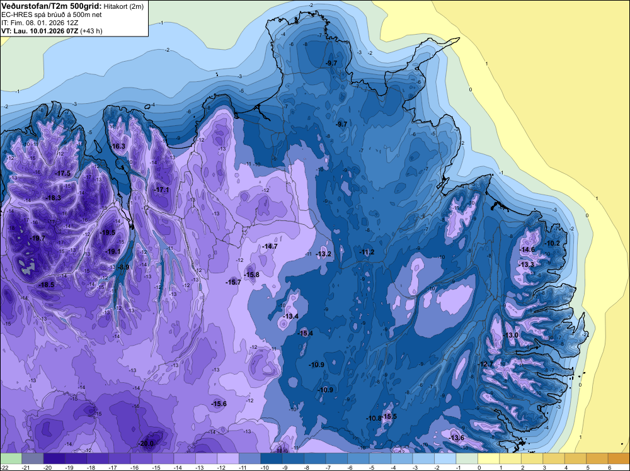Click the -18.3 temperature value on the map
Image resolution: width=630 pixels, height=471 pixels.
(54, 198)
